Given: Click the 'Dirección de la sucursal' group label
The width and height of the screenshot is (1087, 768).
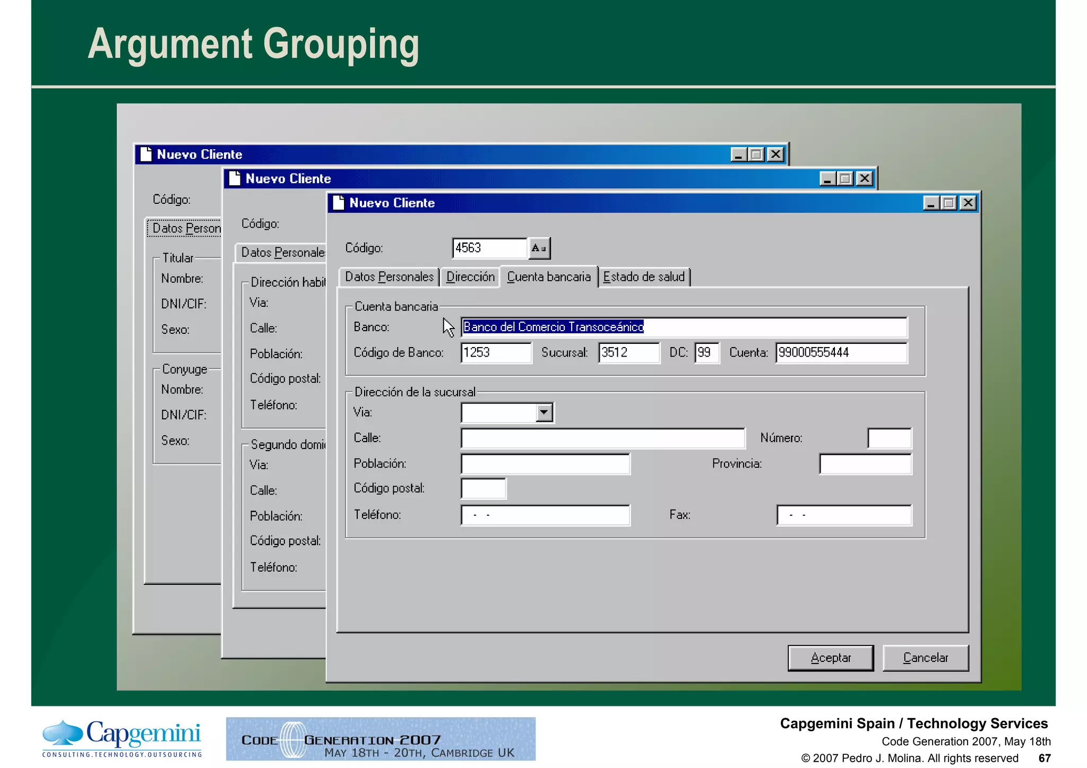Looking at the screenshot, I should coord(415,392).
